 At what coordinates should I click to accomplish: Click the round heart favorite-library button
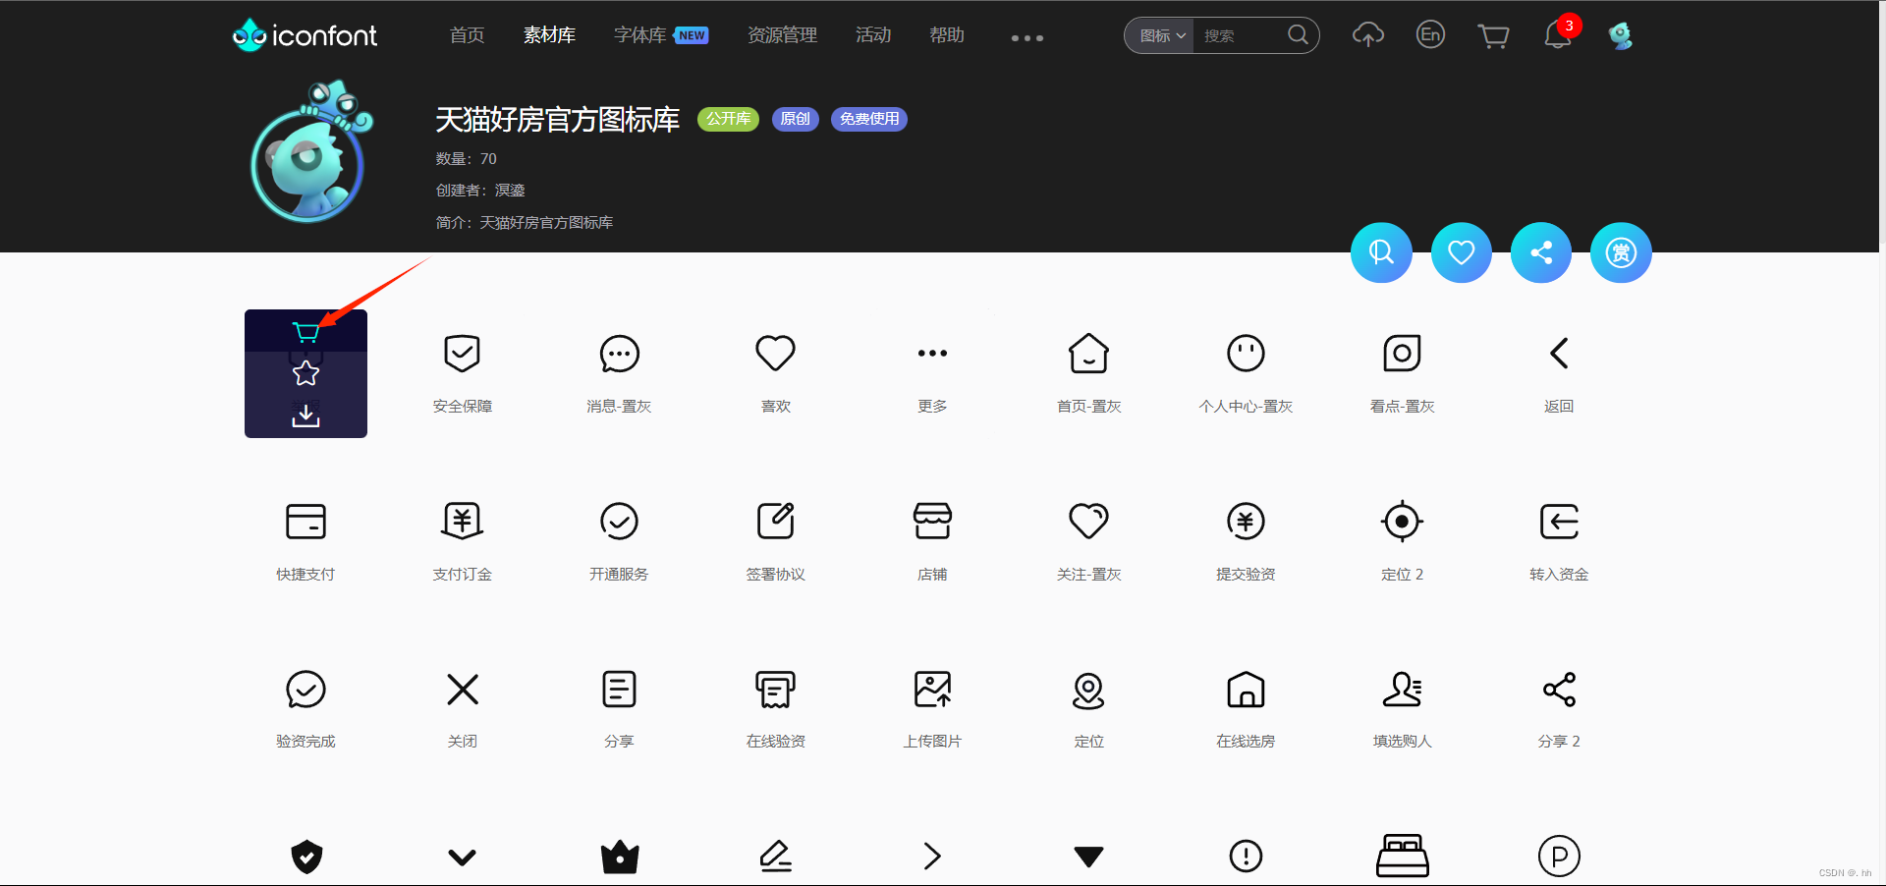coord(1461,252)
